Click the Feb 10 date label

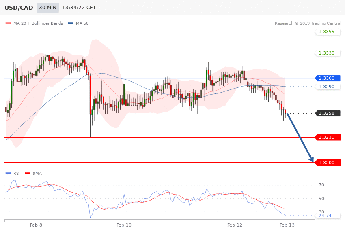coord(124,225)
